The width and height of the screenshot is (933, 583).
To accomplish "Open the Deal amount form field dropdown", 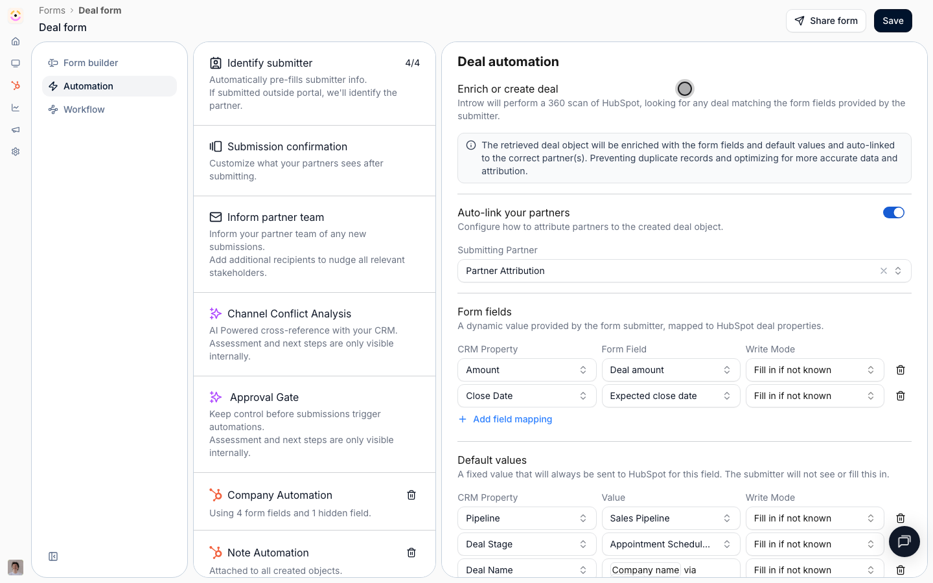I will (x=671, y=370).
